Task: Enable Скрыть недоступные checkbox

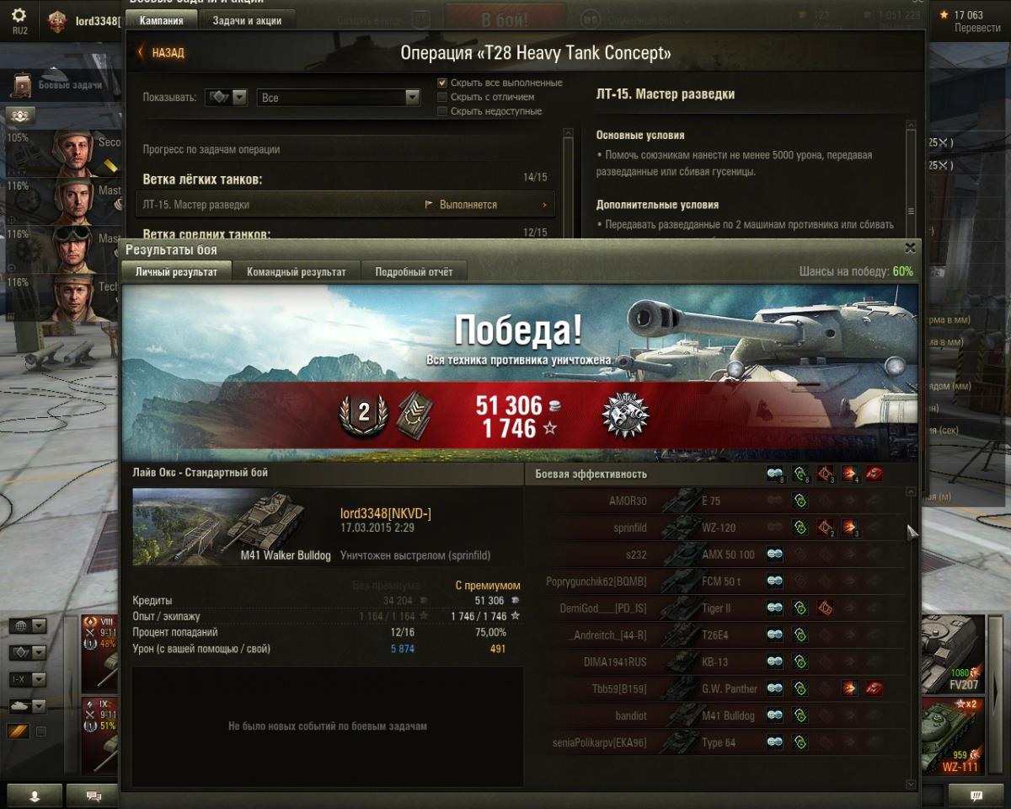Action: [x=442, y=111]
